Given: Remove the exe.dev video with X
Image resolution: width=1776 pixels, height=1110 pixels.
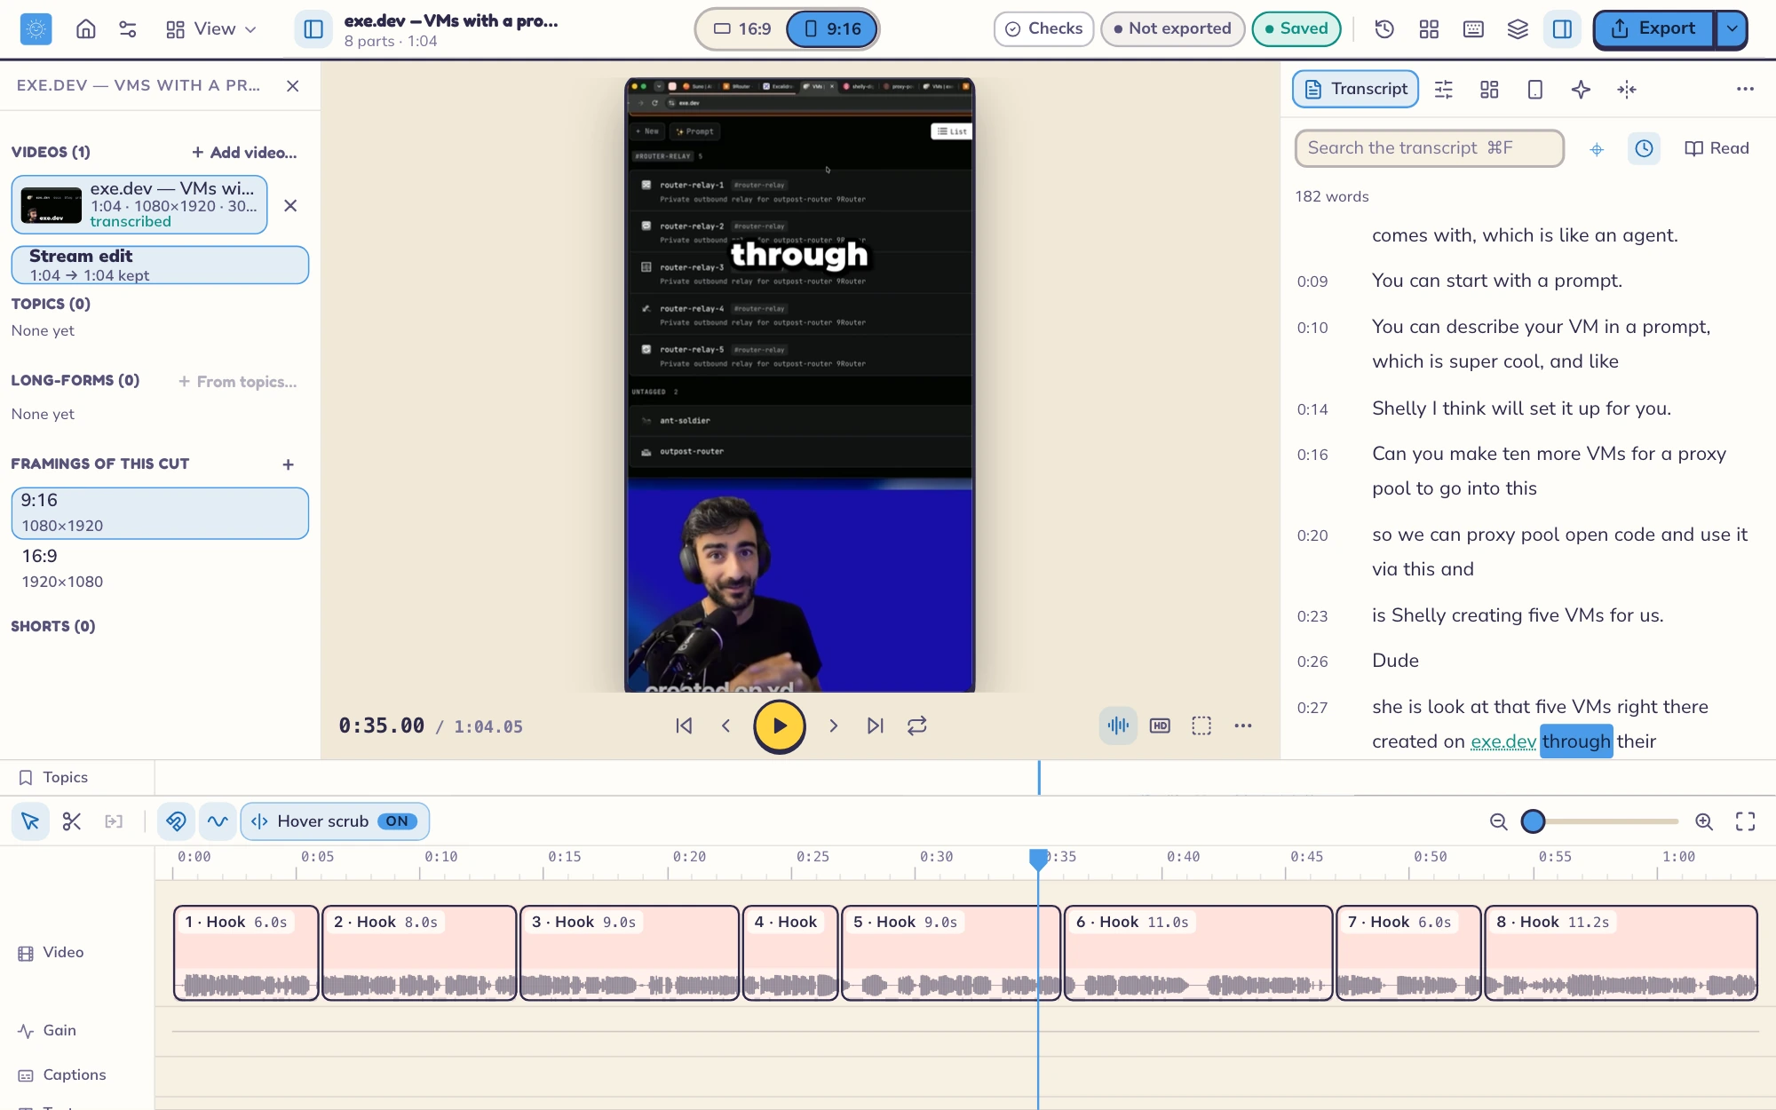Looking at the screenshot, I should coord(290,206).
